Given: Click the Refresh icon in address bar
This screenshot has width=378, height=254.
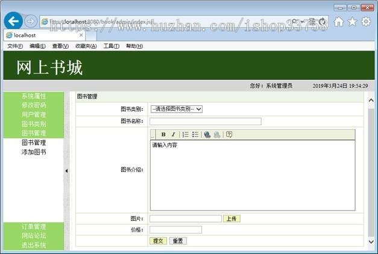Looking at the screenshot, I should pos(323,22).
